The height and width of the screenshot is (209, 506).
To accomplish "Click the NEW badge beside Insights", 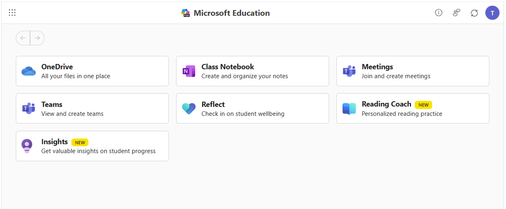I will pos(80,143).
